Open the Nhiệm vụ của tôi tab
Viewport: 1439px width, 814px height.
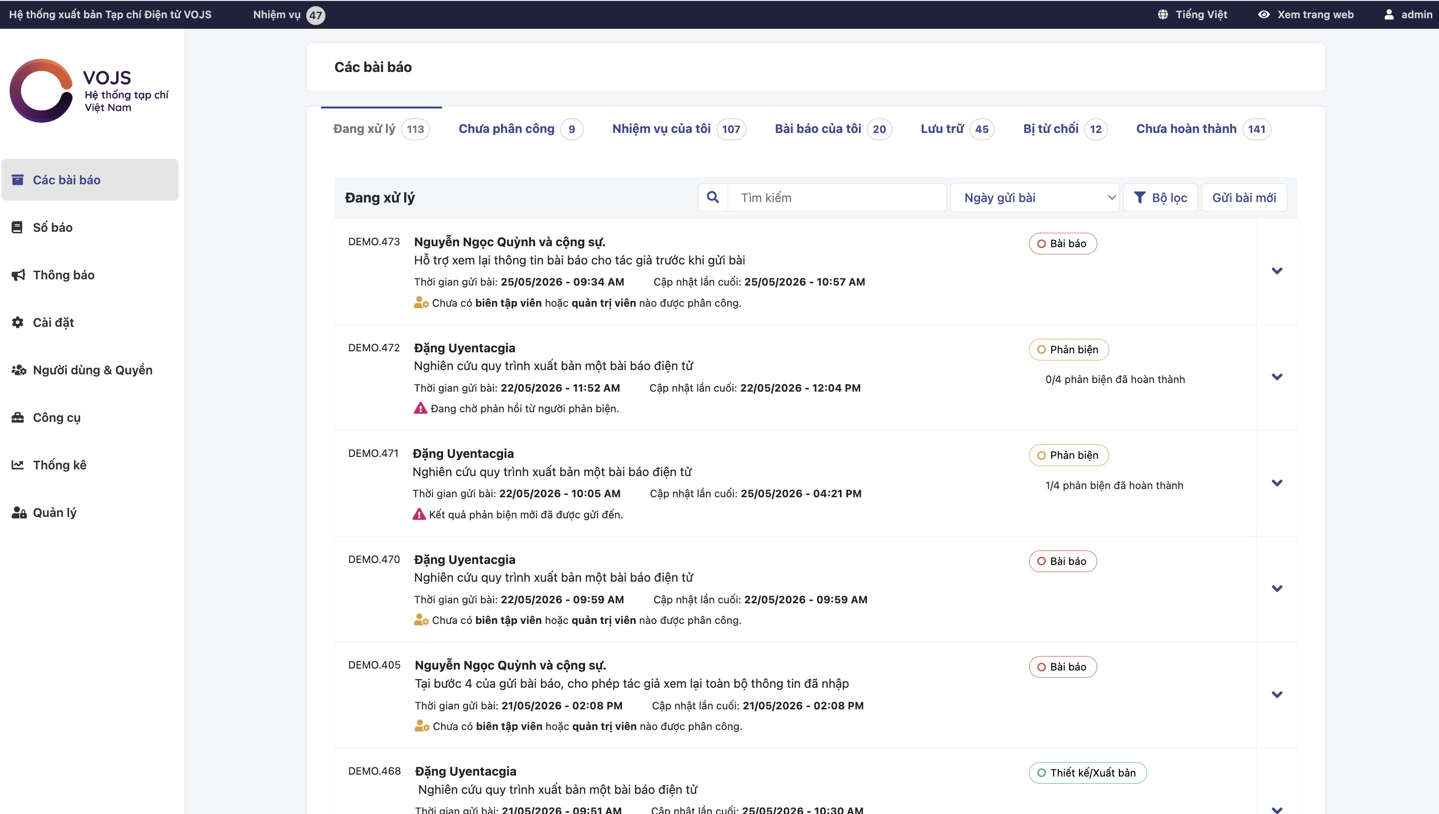coord(679,129)
